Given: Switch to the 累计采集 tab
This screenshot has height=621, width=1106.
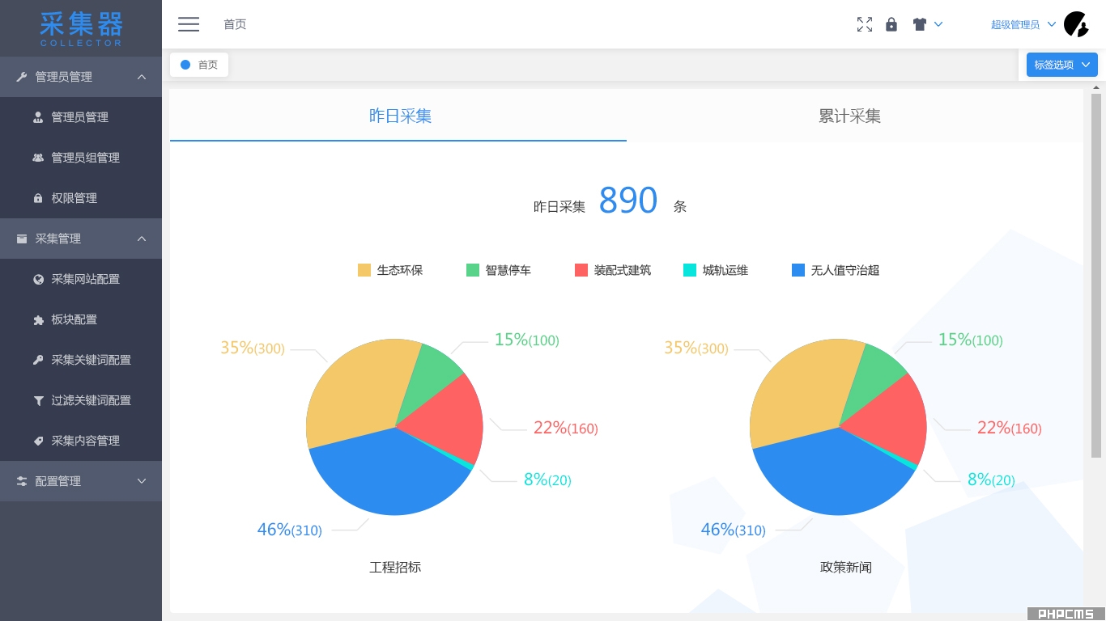Looking at the screenshot, I should pos(849,116).
